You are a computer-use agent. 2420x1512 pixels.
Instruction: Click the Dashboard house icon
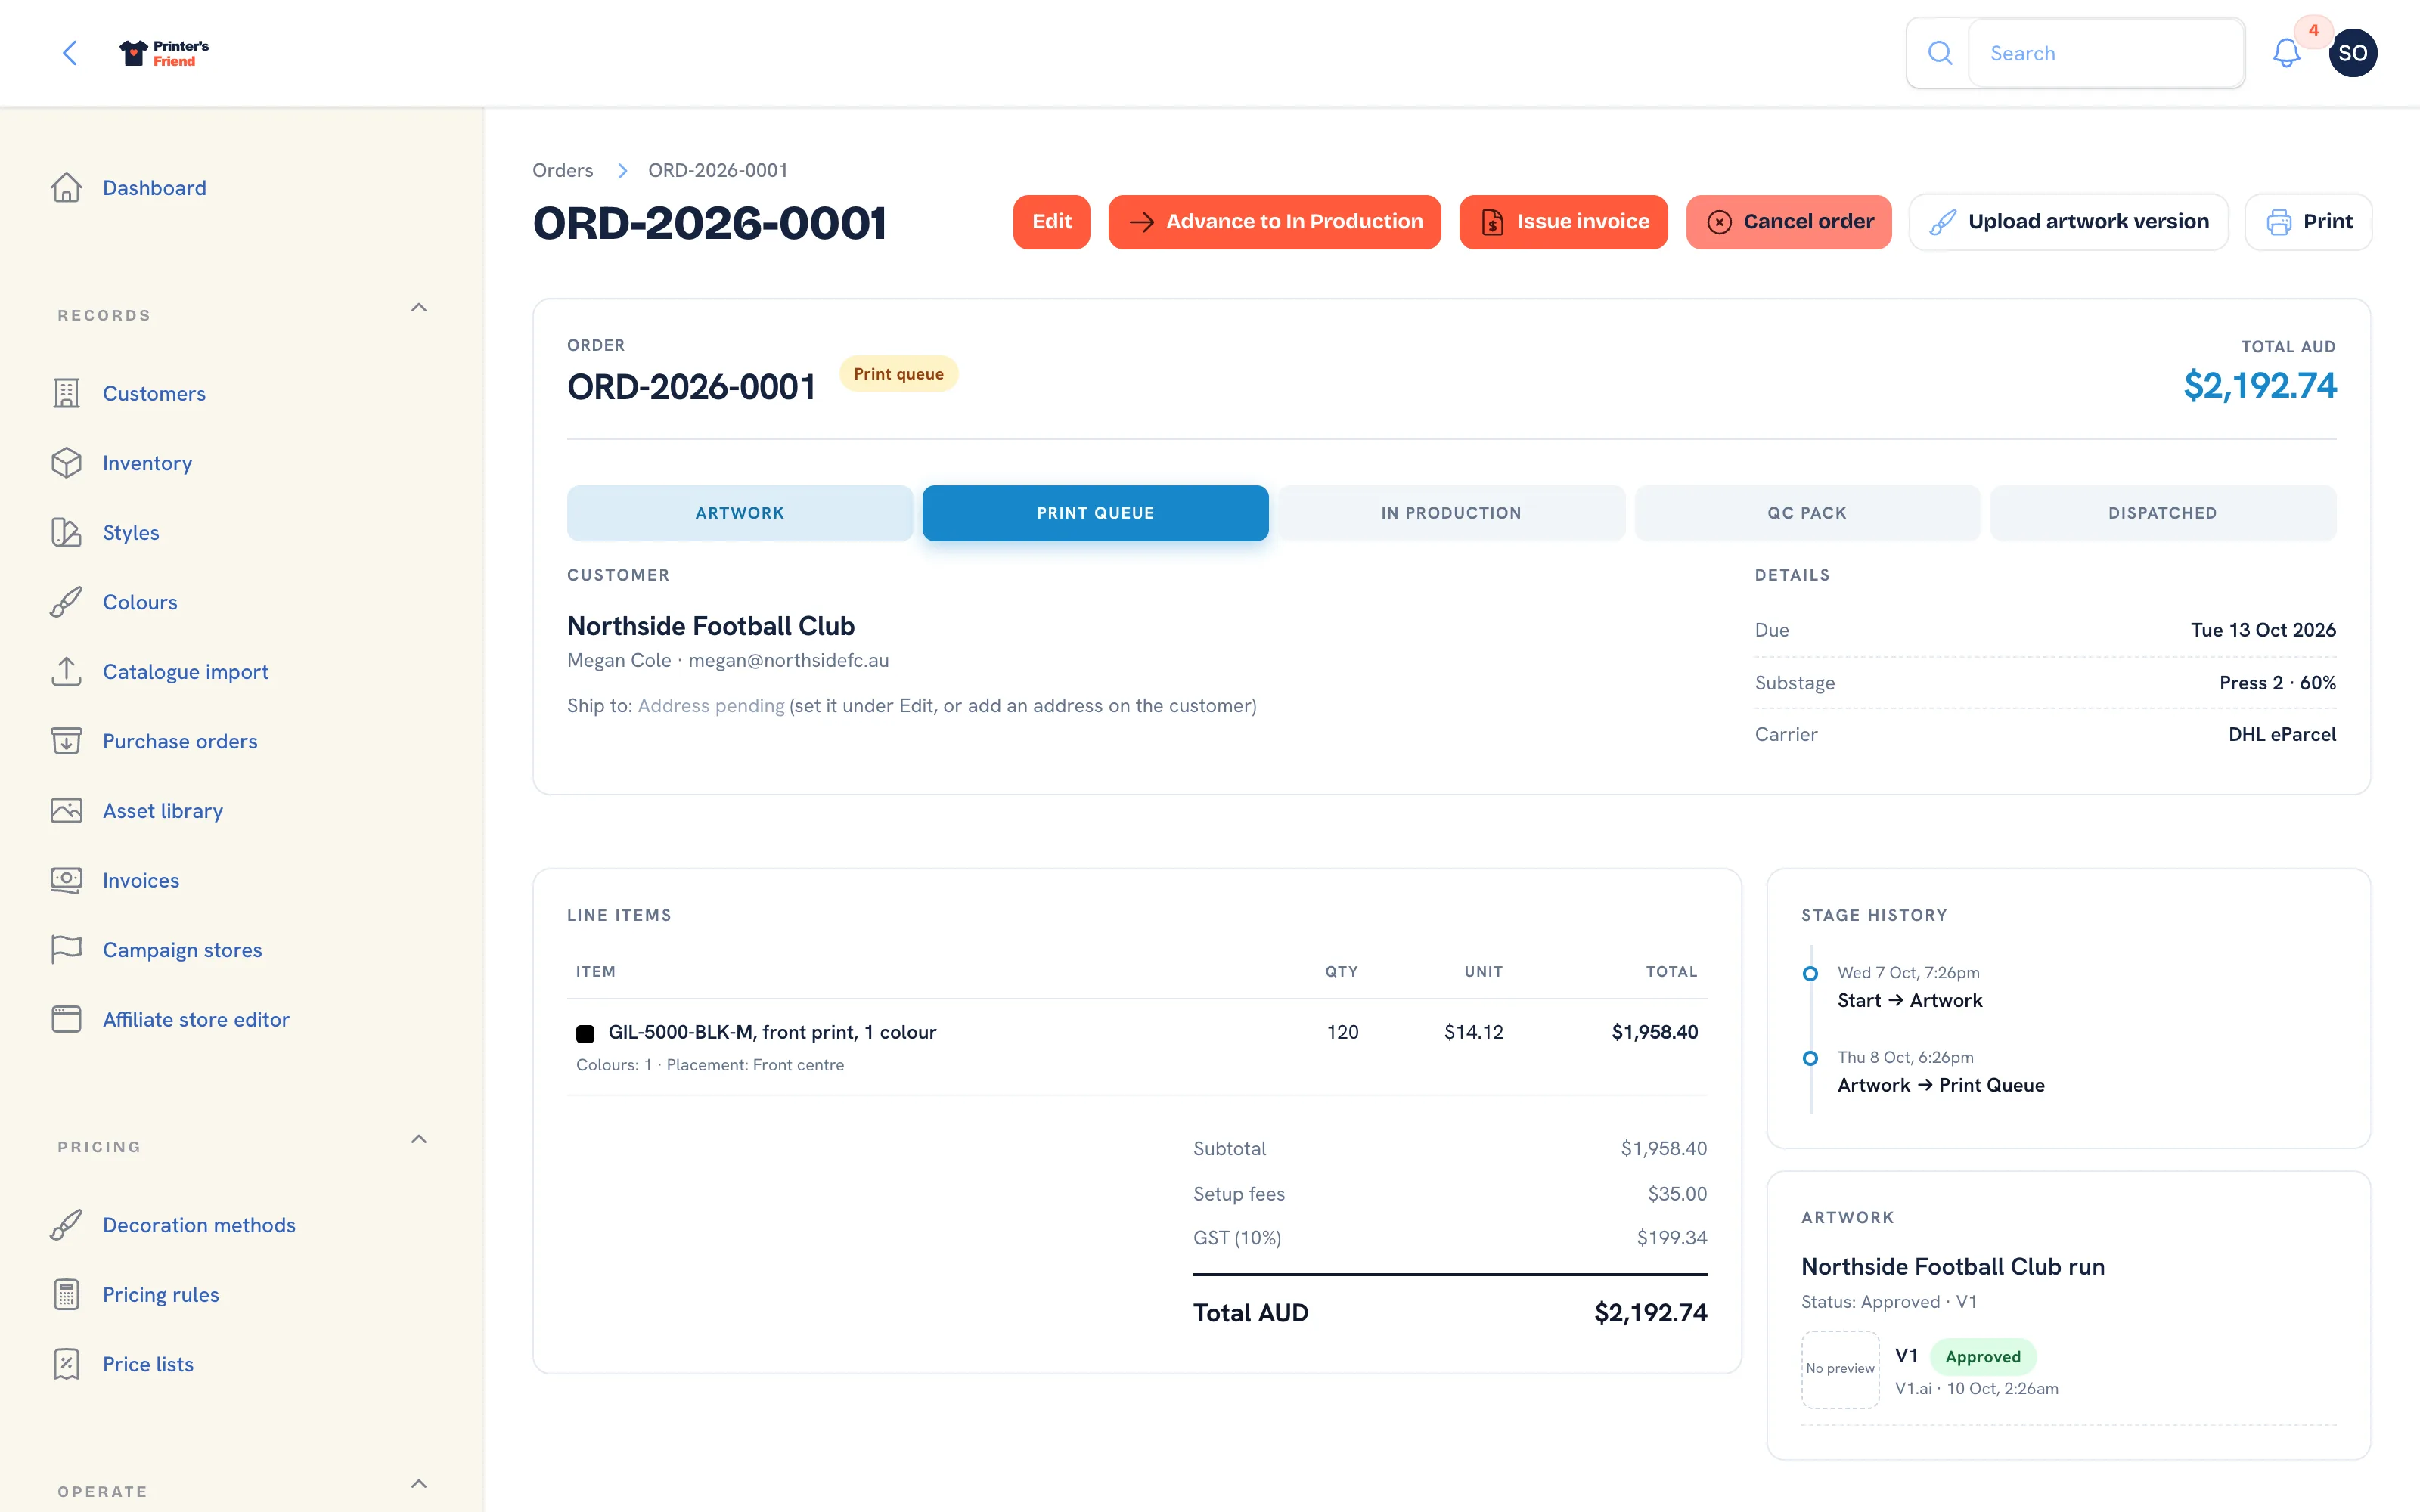(67, 188)
